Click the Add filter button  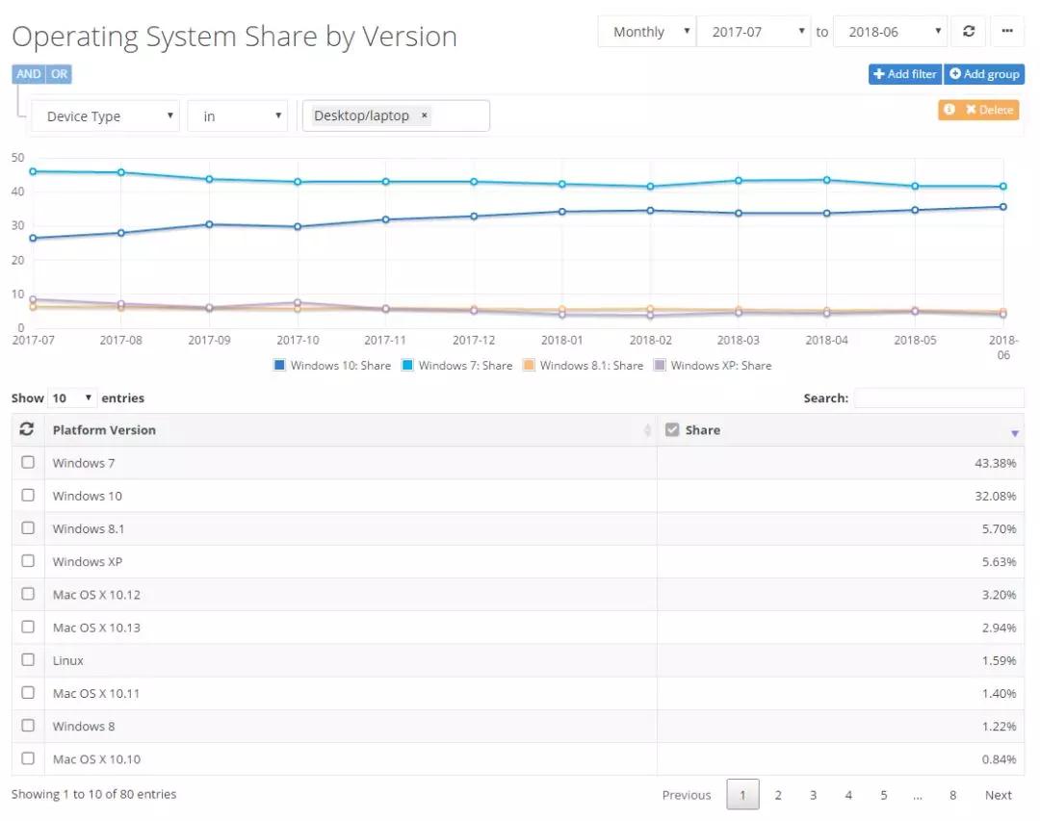904,73
